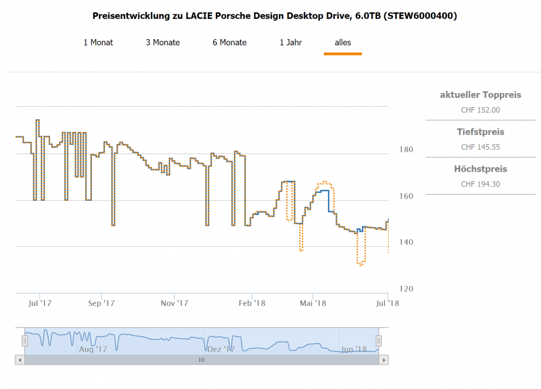The image size is (541, 389).
Task: Click the scrollbar grip in the middle
Action: (x=201, y=360)
